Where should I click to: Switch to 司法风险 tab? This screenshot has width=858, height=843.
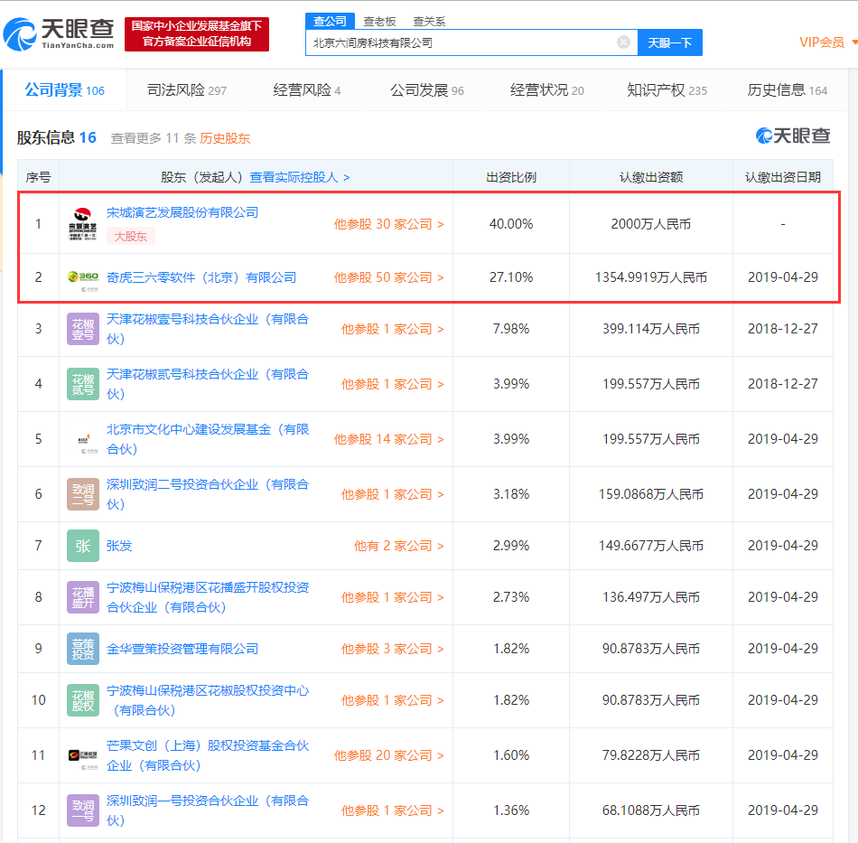[x=187, y=90]
